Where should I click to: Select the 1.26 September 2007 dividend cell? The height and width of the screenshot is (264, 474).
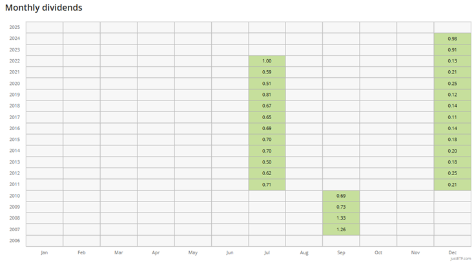click(x=341, y=229)
